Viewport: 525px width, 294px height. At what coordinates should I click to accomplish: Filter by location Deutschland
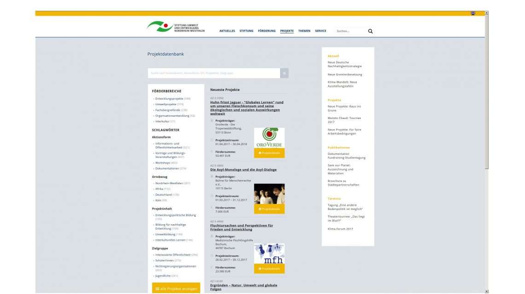[x=163, y=194]
